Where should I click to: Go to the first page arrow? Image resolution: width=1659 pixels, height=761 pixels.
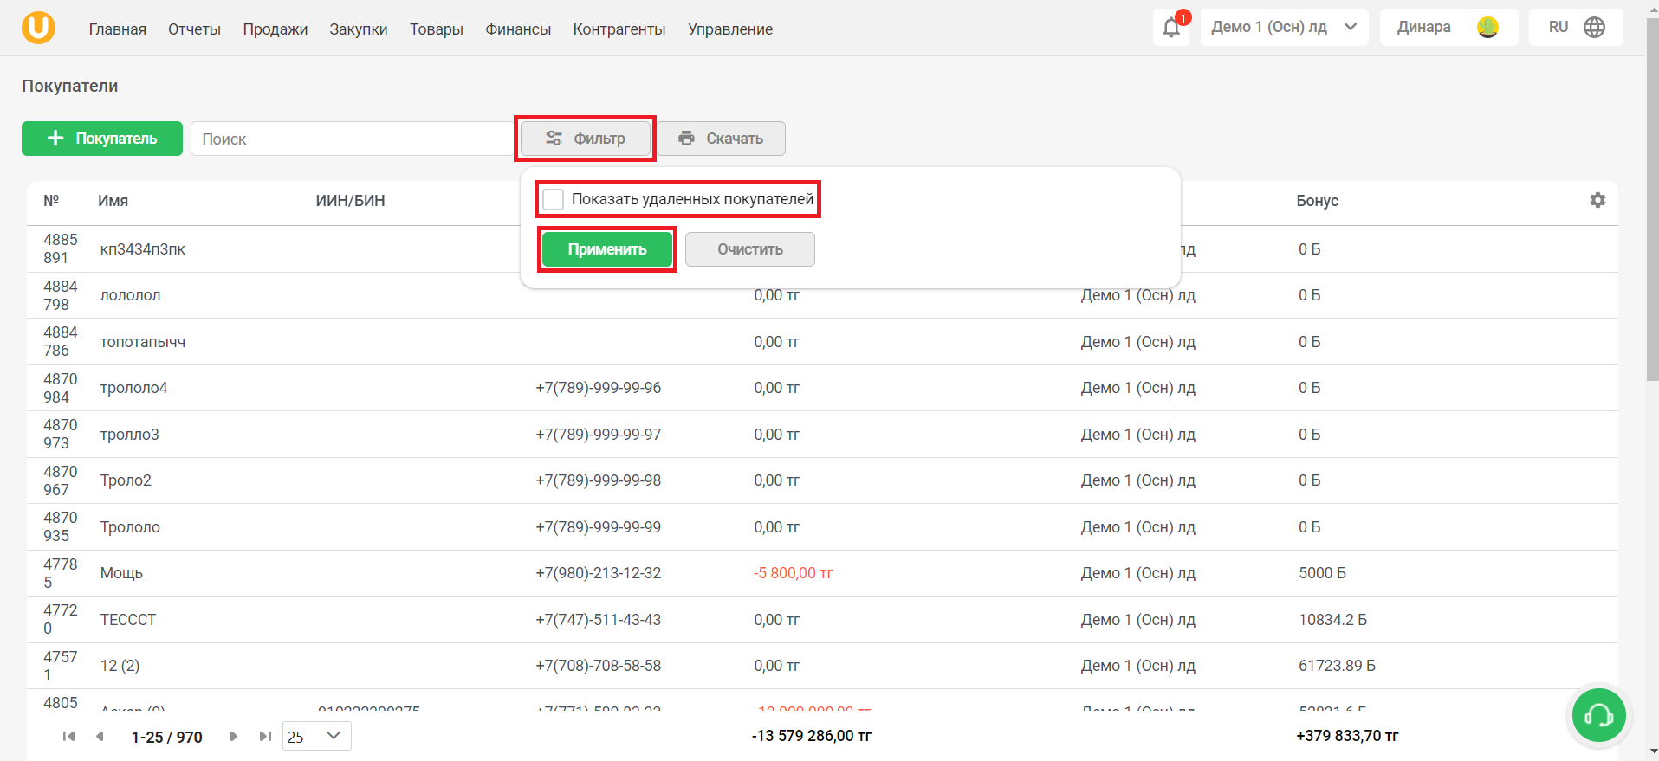click(68, 737)
